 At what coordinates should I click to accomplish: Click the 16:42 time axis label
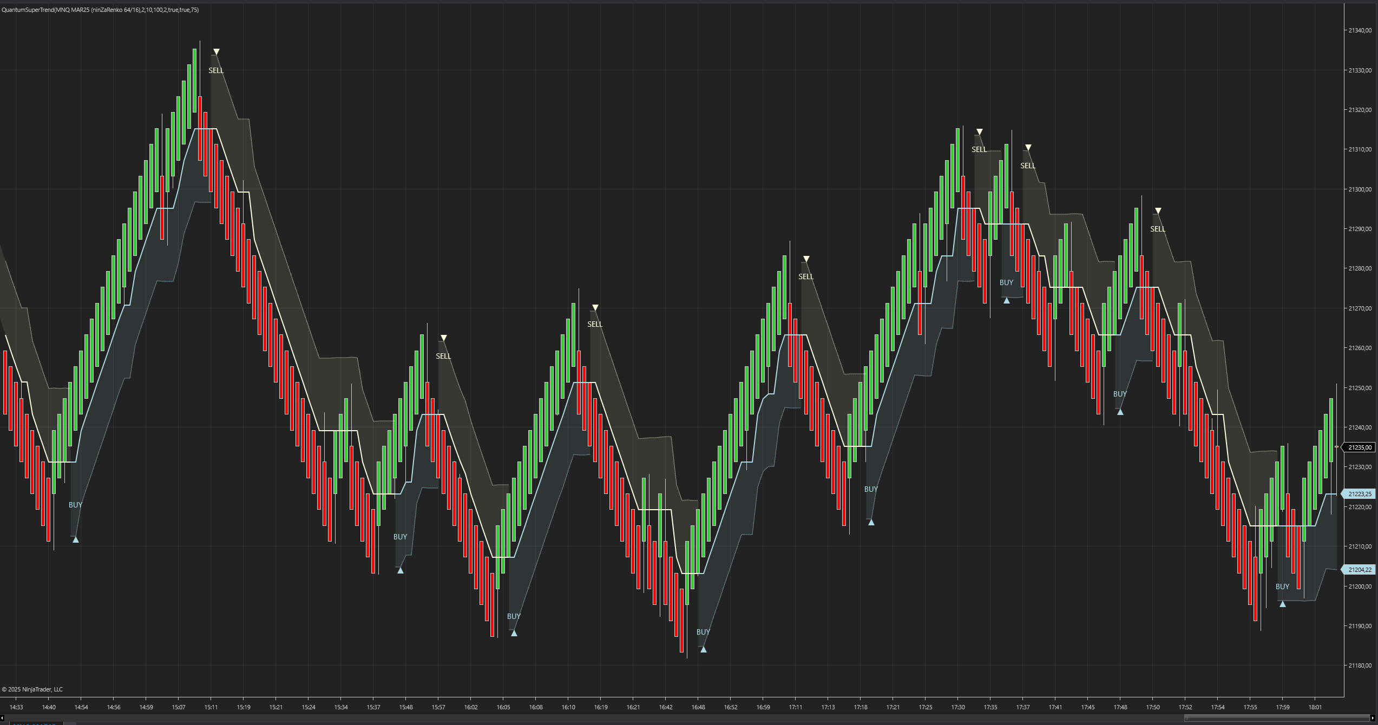[666, 707]
